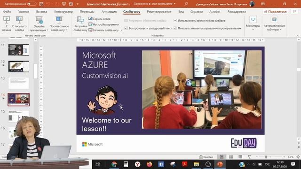
Task: Switch to the Acrobat tab
Action: tap(214, 11)
